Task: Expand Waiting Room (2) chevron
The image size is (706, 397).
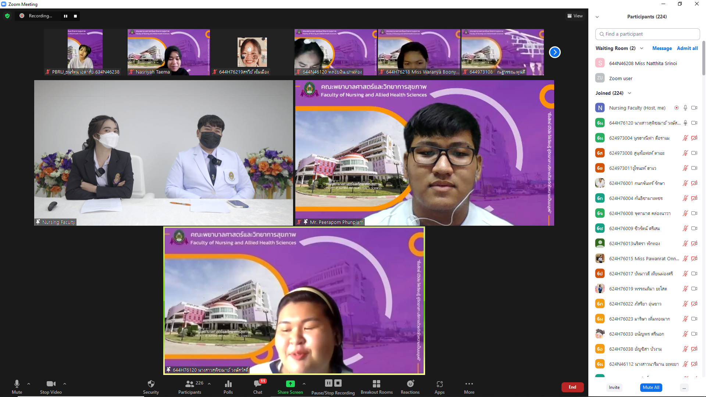Action: [x=642, y=49]
